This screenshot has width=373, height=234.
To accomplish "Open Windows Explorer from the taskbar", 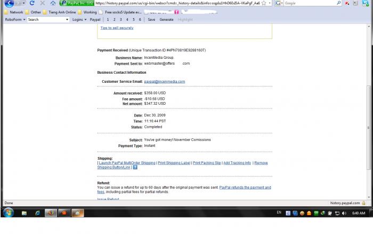I will pyautogui.click(x=24, y=213).
